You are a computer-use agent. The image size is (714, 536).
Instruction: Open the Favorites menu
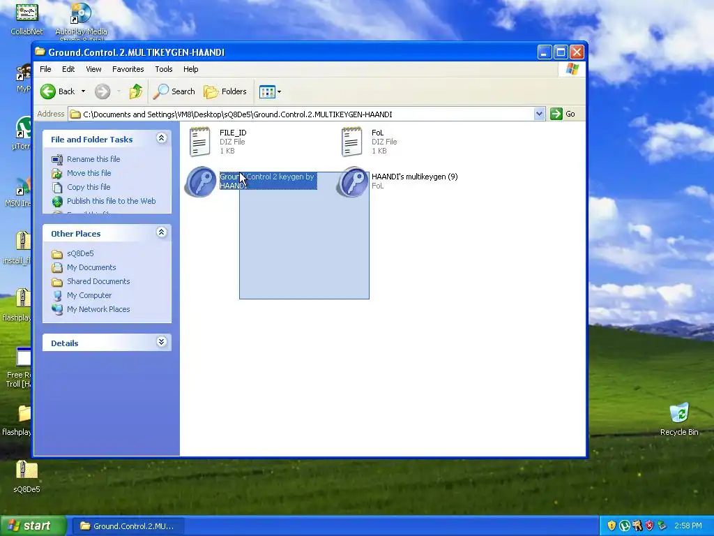[x=128, y=69]
